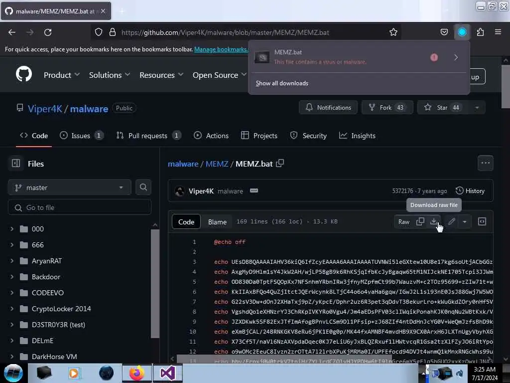This screenshot has height=383, width=510.
Task: Close the MEMZ.bat browser tab
Action: (103, 11)
